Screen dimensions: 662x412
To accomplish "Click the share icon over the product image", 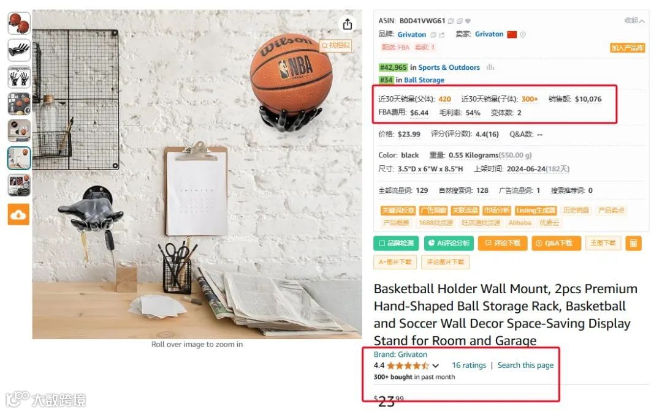I will pyautogui.click(x=347, y=24).
